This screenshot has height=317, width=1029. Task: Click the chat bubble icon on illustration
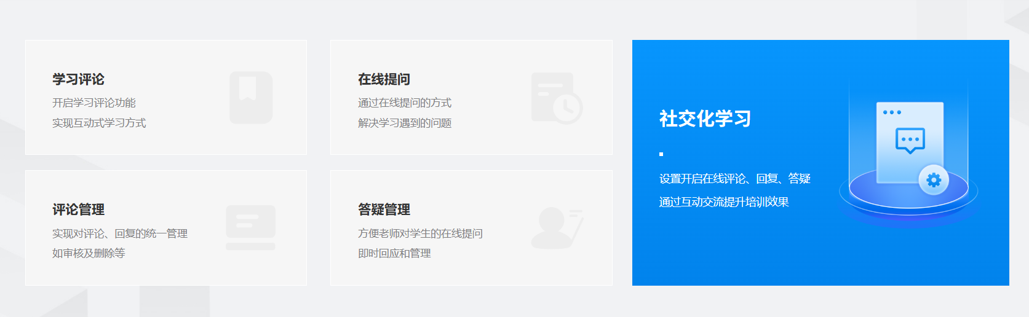(x=910, y=140)
